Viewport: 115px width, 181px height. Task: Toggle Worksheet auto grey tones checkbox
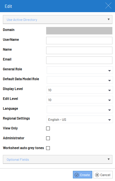click(48, 148)
